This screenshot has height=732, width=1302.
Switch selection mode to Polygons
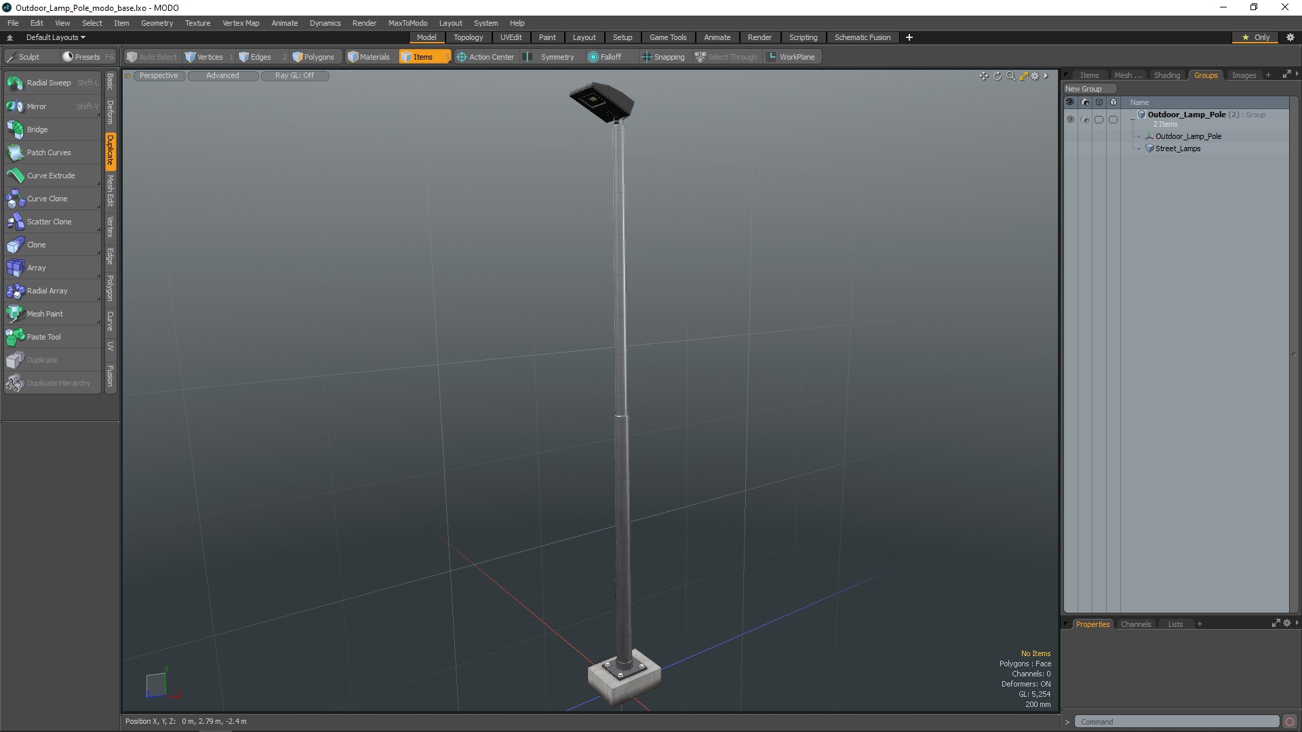[314, 57]
